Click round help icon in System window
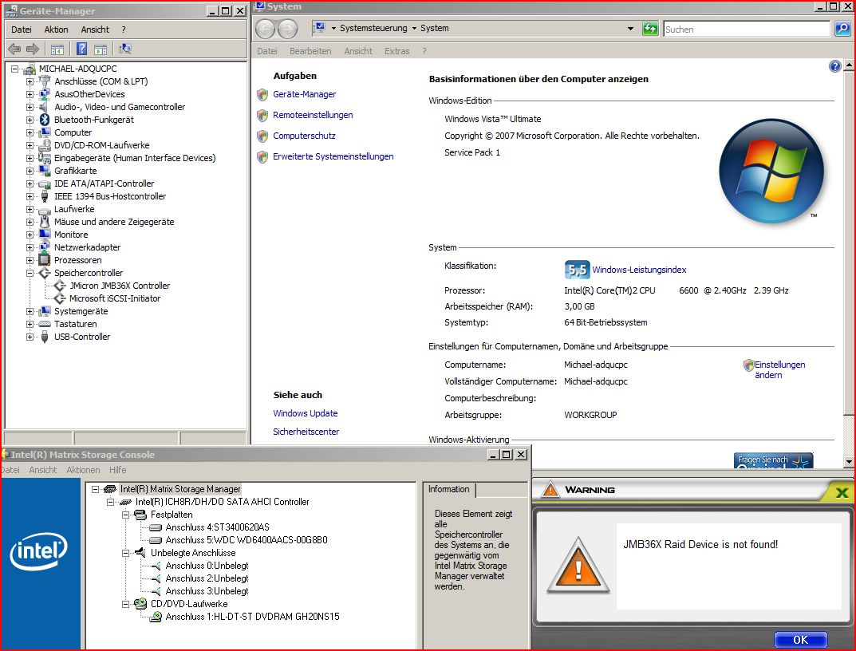This screenshot has width=856, height=651. [x=834, y=67]
